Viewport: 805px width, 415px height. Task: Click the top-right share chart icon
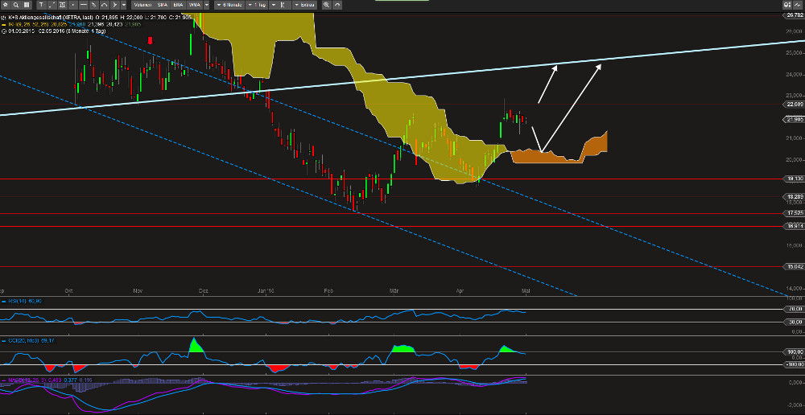pyautogui.click(x=799, y=5)
